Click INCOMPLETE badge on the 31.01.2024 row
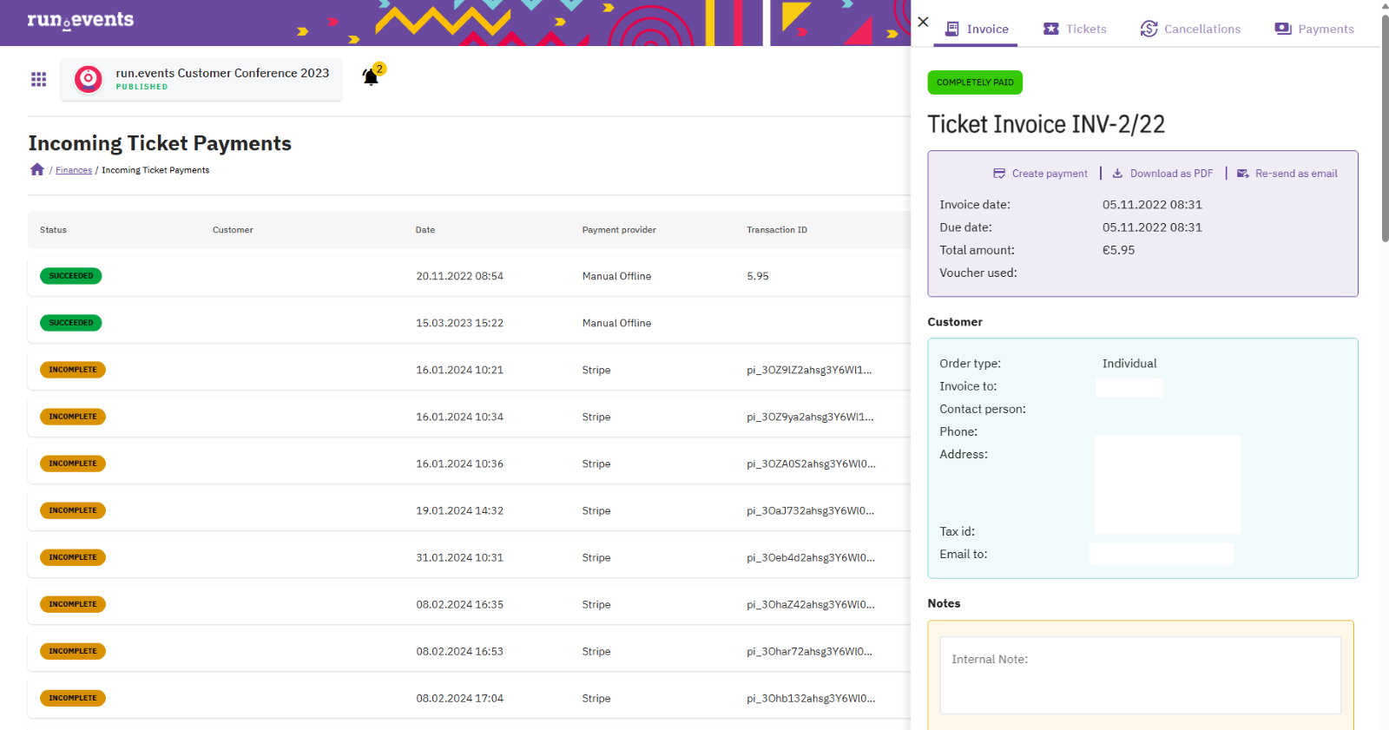The width and height of the screenshot is (1389, 730). tap(73, 557)
